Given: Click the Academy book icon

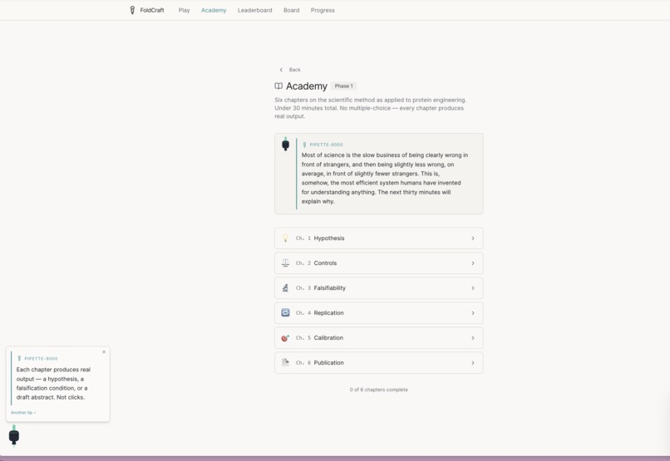Looking at the screenshot, I should [278, 86].
